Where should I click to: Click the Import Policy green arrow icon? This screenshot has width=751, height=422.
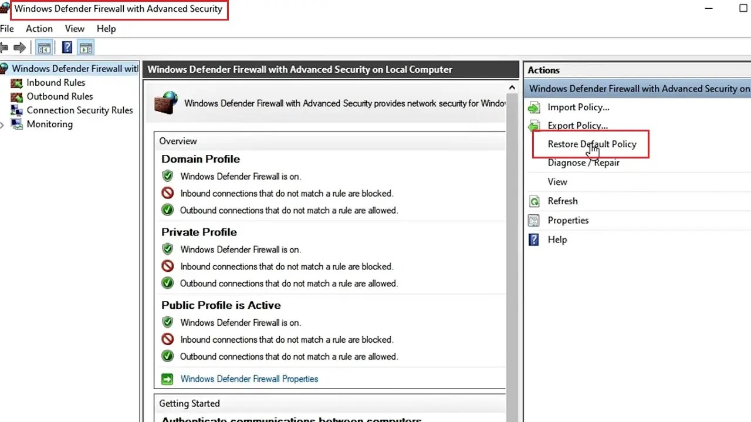coord(534,107)
